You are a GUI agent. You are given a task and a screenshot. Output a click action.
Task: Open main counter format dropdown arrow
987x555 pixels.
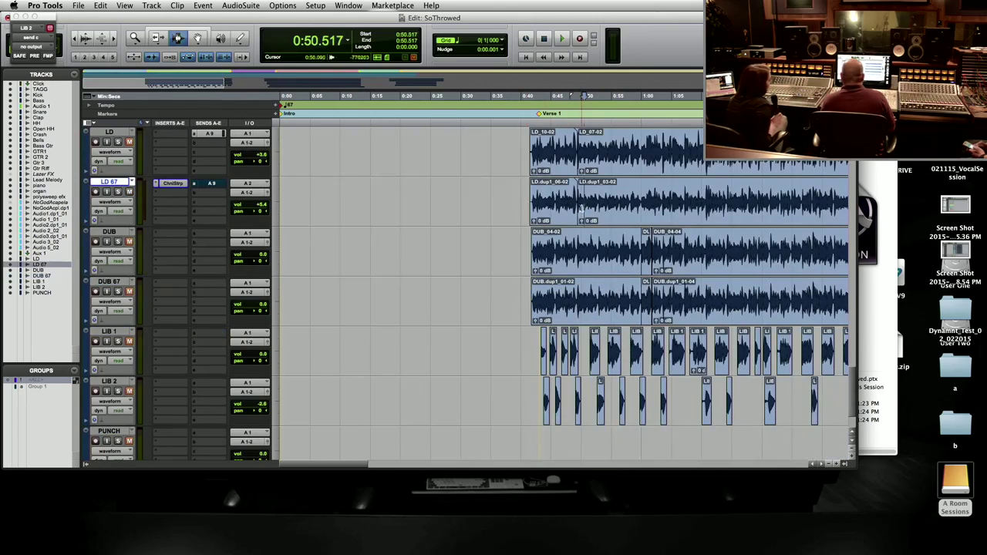click(348, 41)
